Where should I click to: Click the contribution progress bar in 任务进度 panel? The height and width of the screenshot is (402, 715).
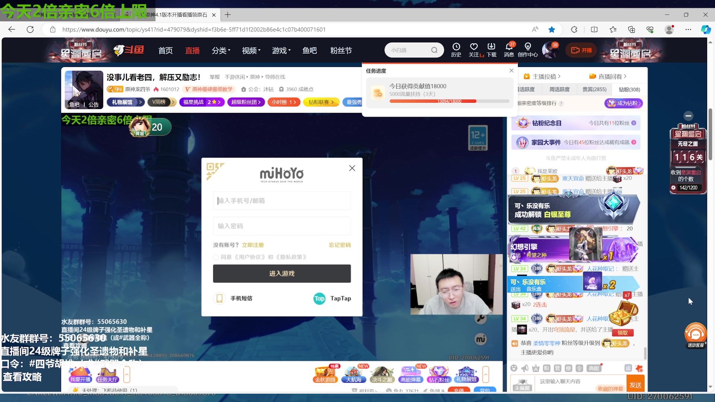tap(449, 101)
